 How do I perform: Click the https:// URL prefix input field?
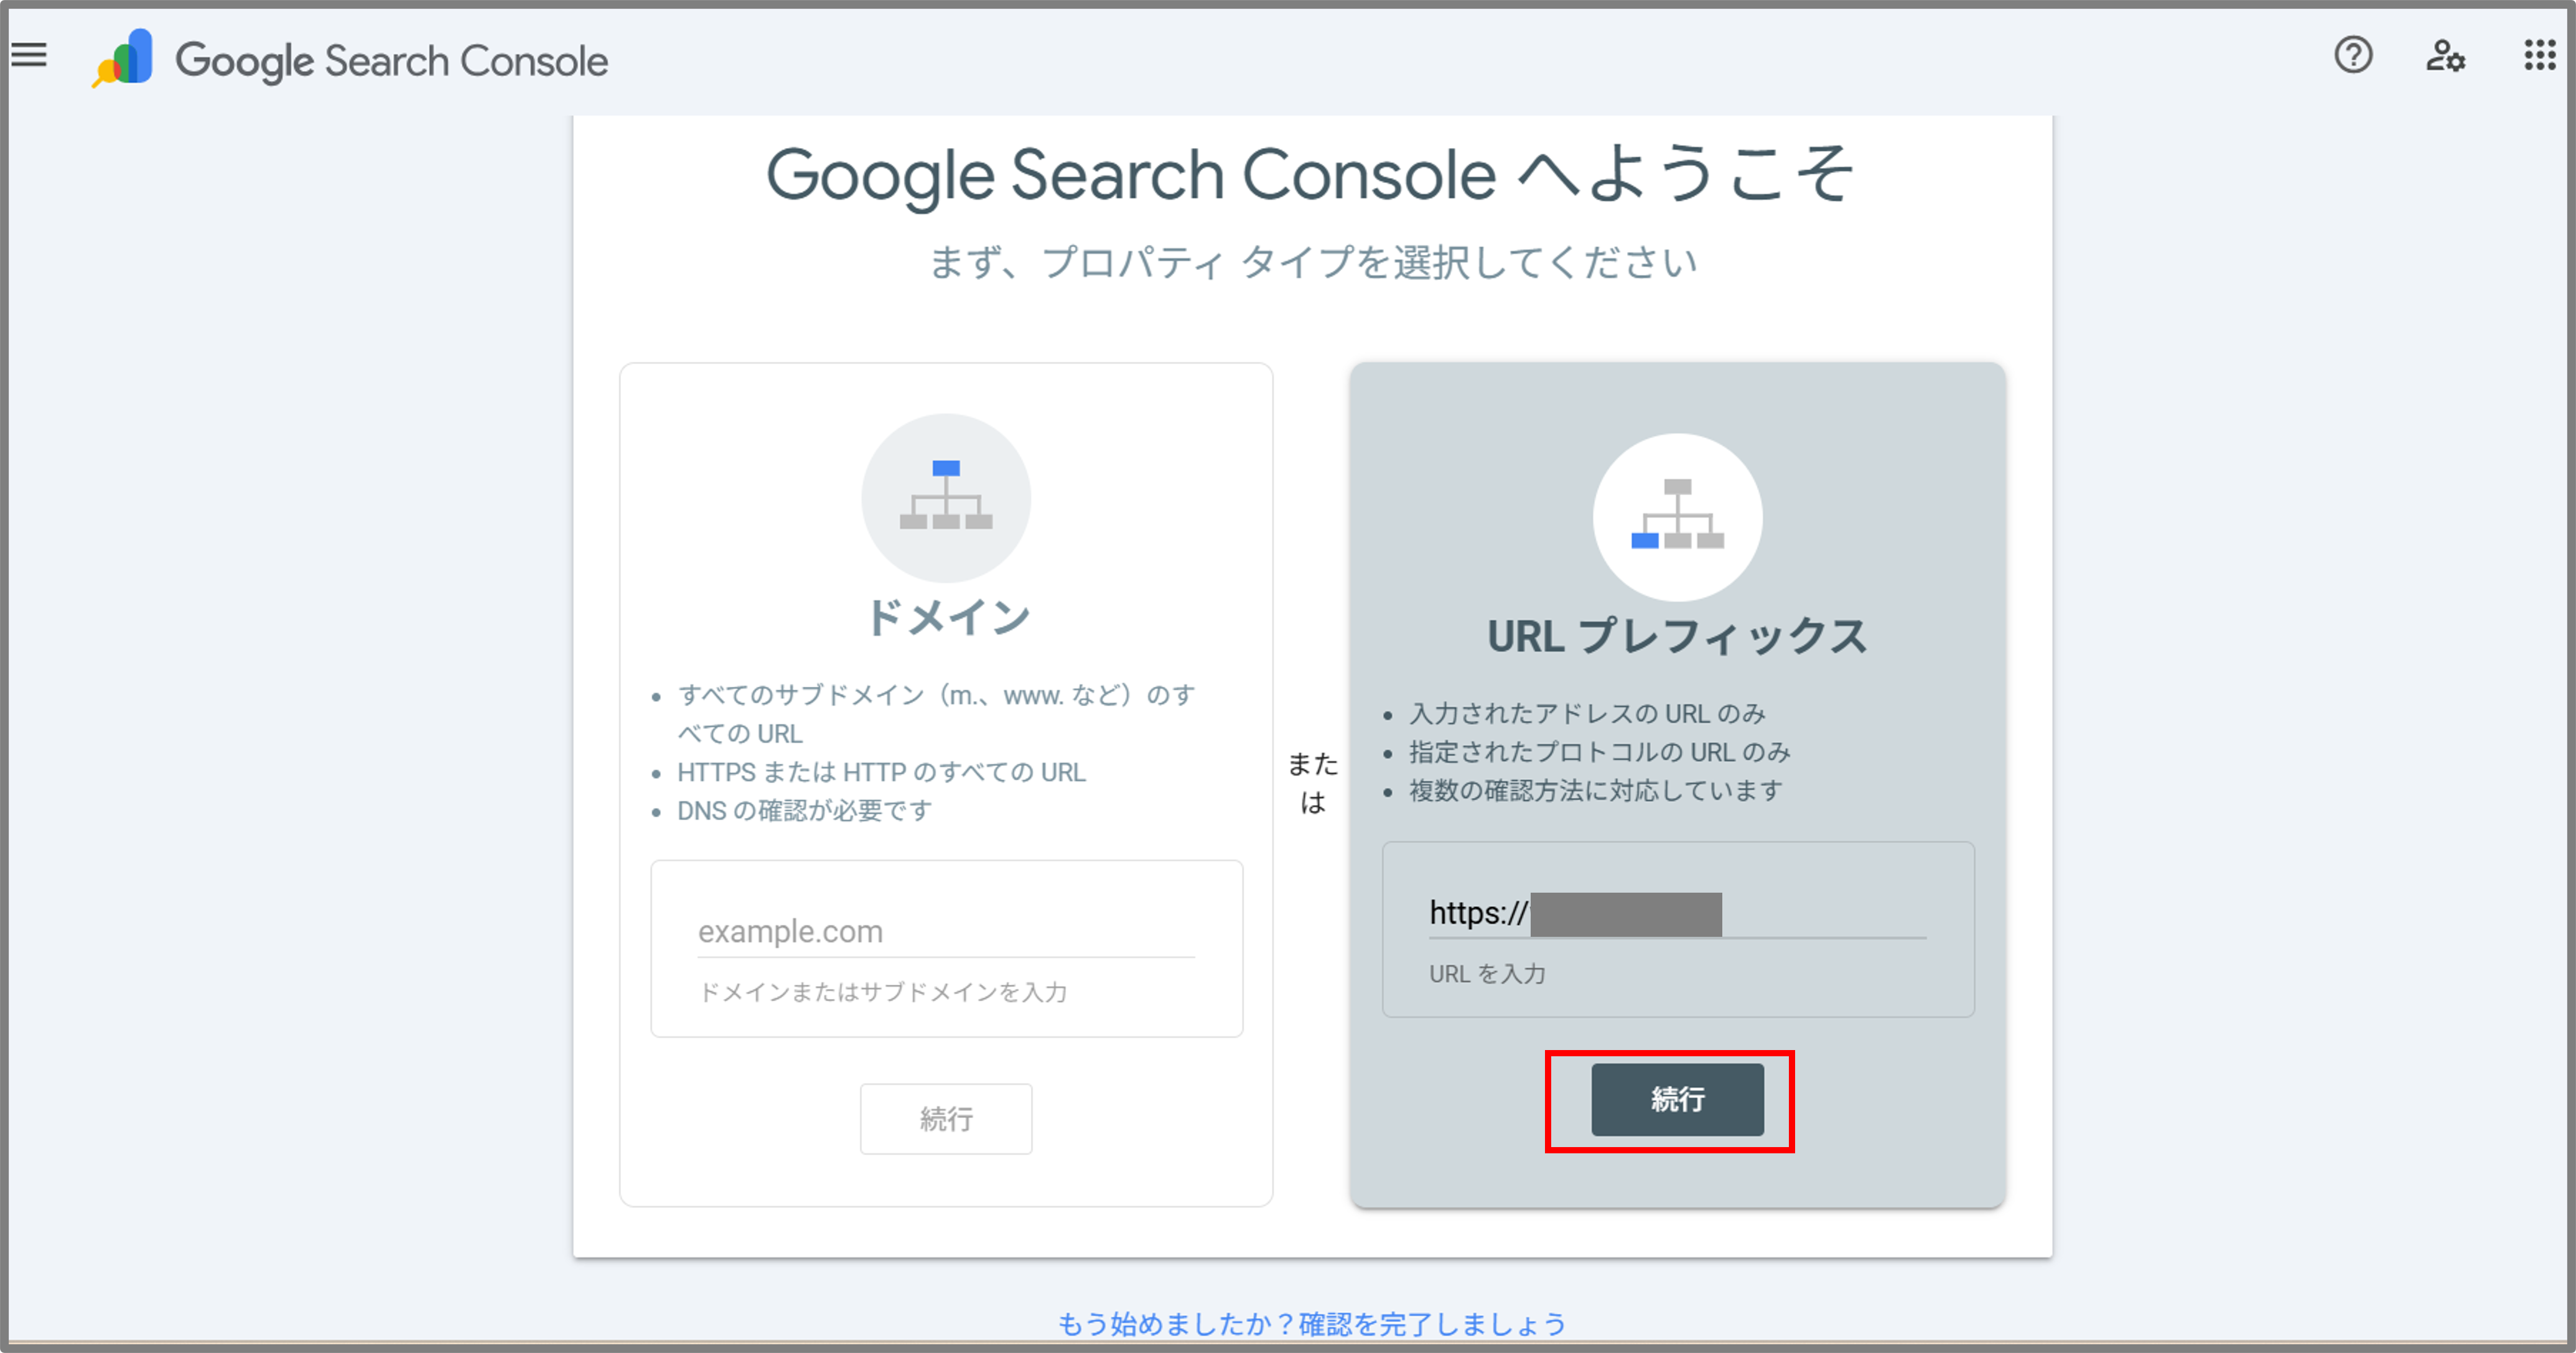1677,914
